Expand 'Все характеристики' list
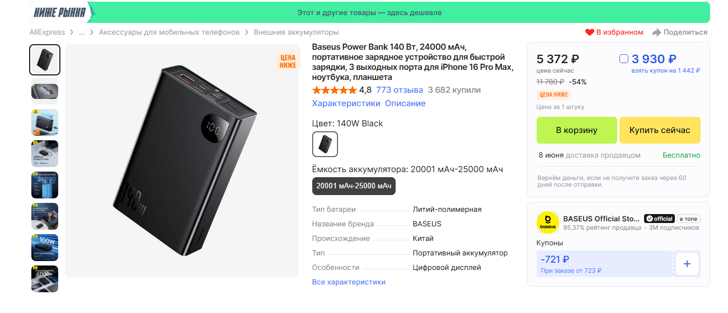This screenshot has height=313, width=728. [349, 282]
